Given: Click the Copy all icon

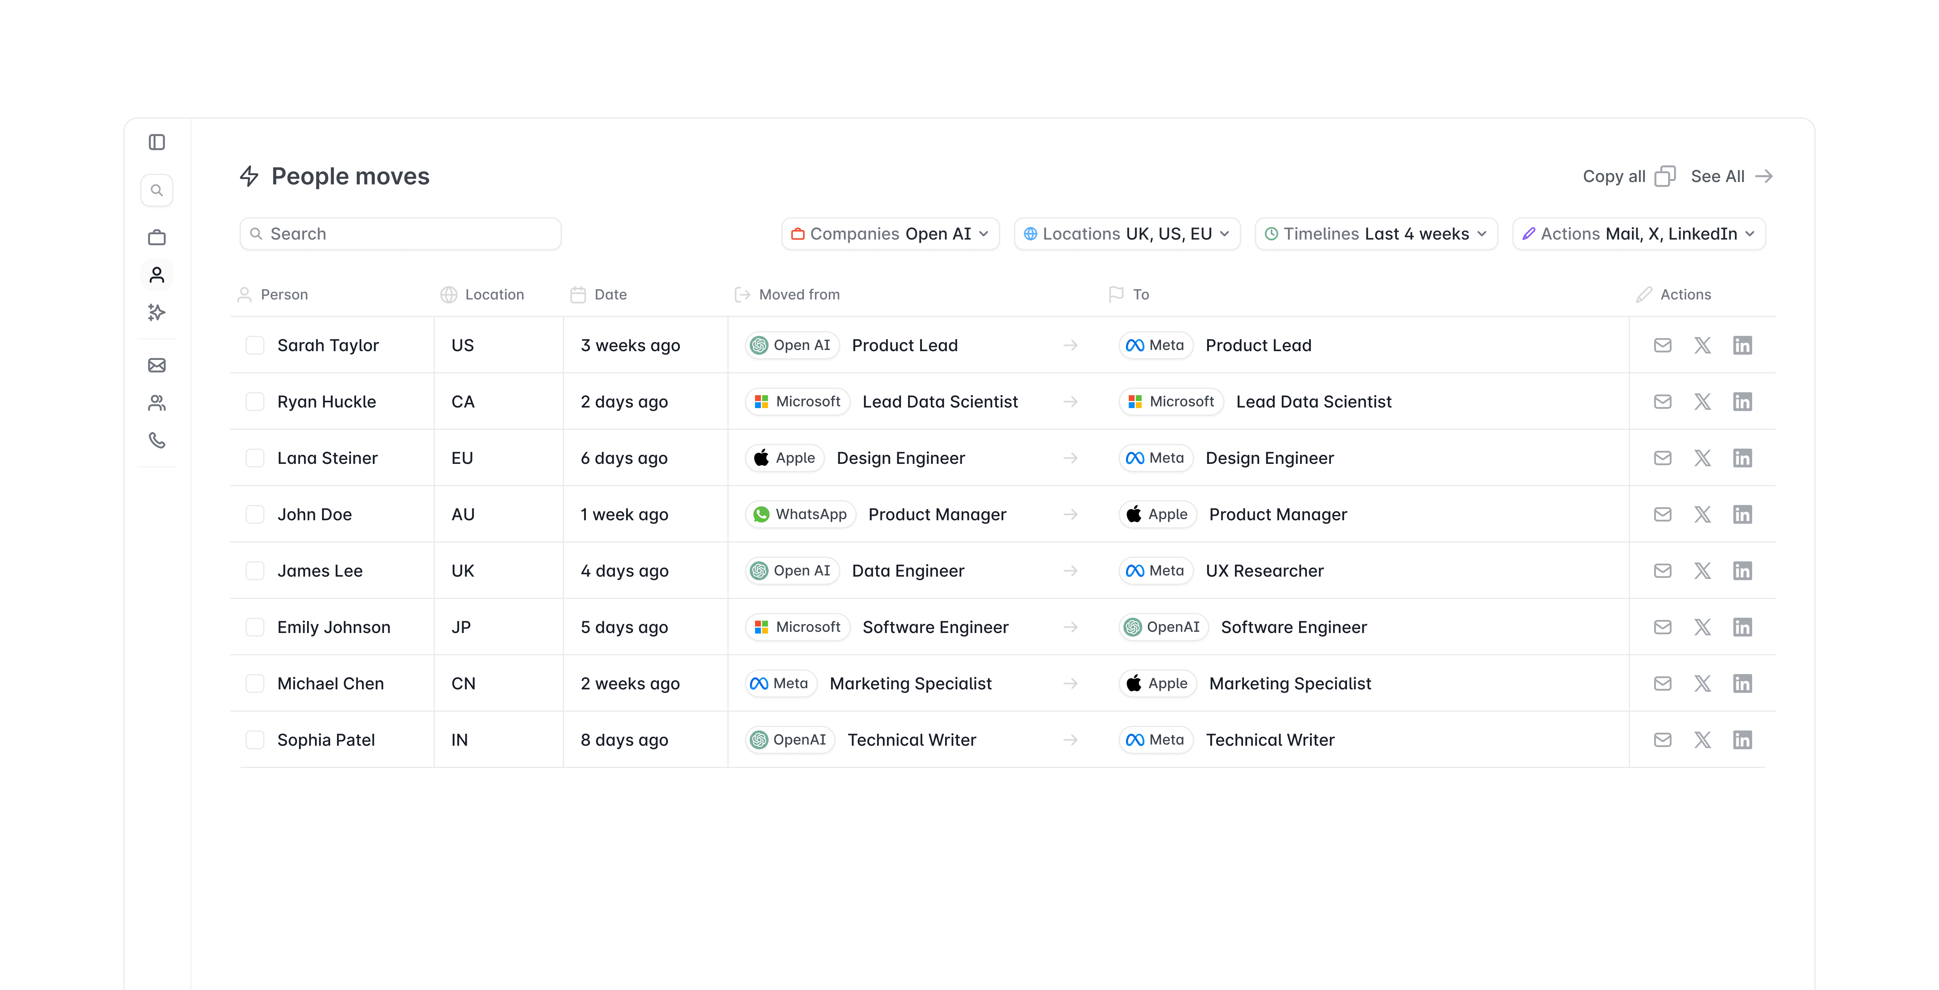Looking at the screenshot, I should 1664,176.
